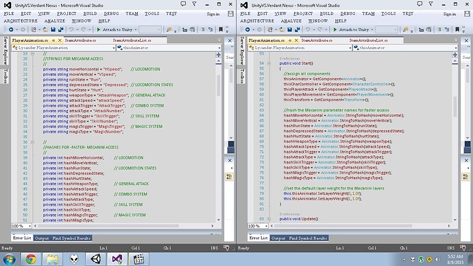
Task: Open Find Symbol Results tab in right window
Action: point(308,238)
